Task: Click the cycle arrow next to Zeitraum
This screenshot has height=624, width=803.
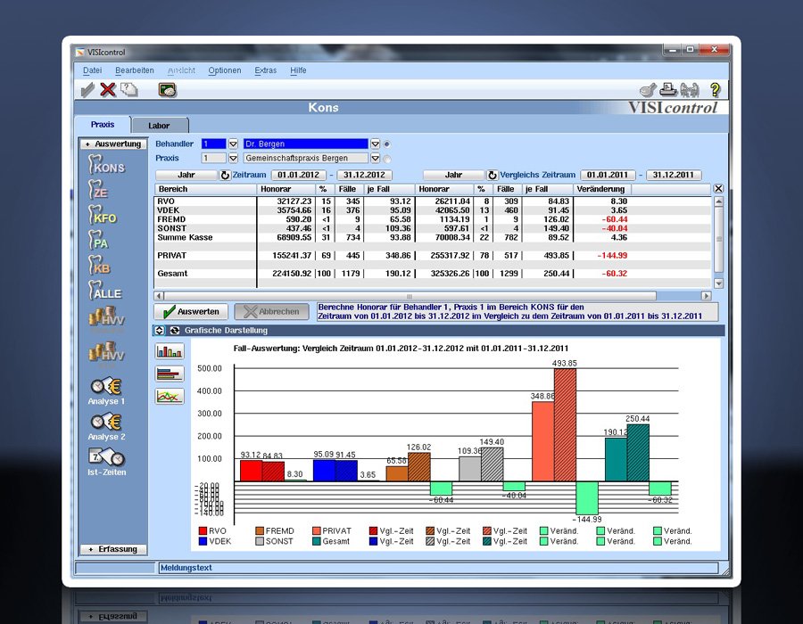Action: (x=225, y=175)
